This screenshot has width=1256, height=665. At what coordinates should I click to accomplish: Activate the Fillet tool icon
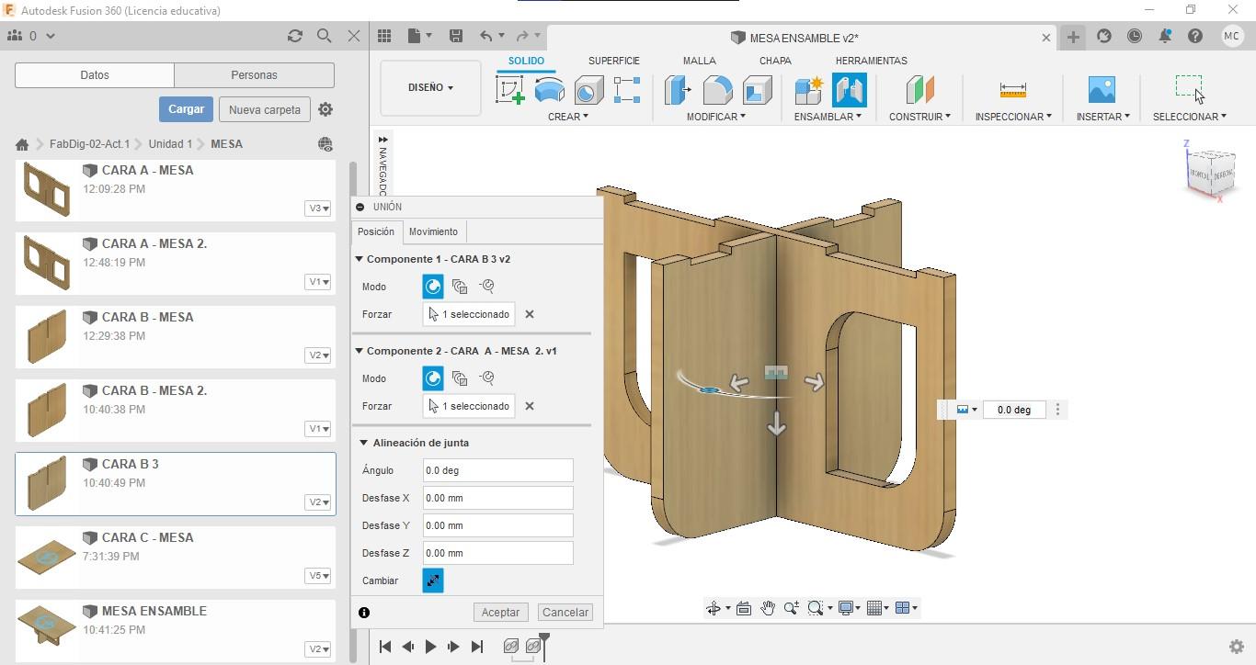click(717, 90)
